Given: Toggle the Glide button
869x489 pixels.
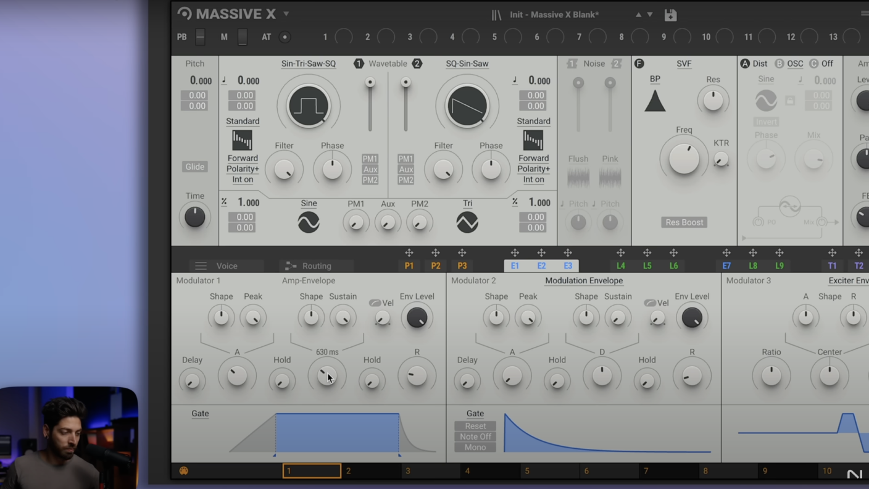Looking at the screenshot, I should pyautogui.click(x=195, y=167).
